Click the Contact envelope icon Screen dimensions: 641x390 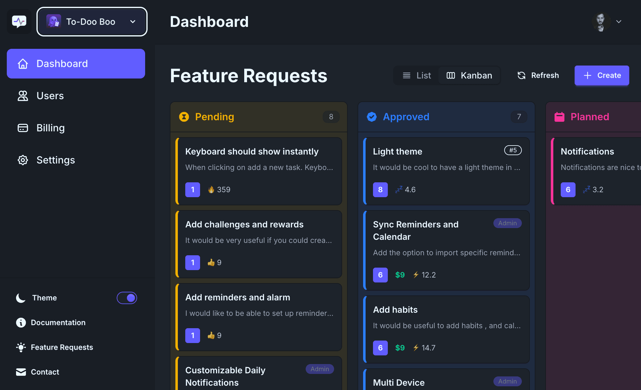coord(20,372)
